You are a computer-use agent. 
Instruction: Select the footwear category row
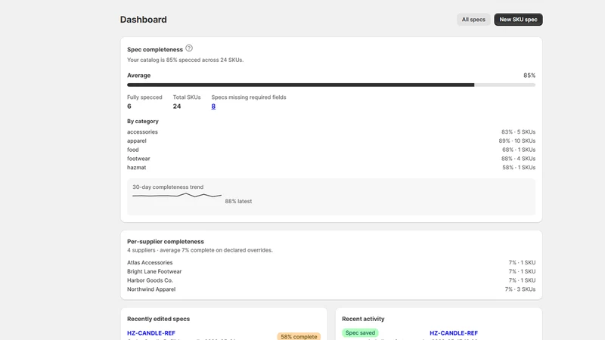(331, 159)
